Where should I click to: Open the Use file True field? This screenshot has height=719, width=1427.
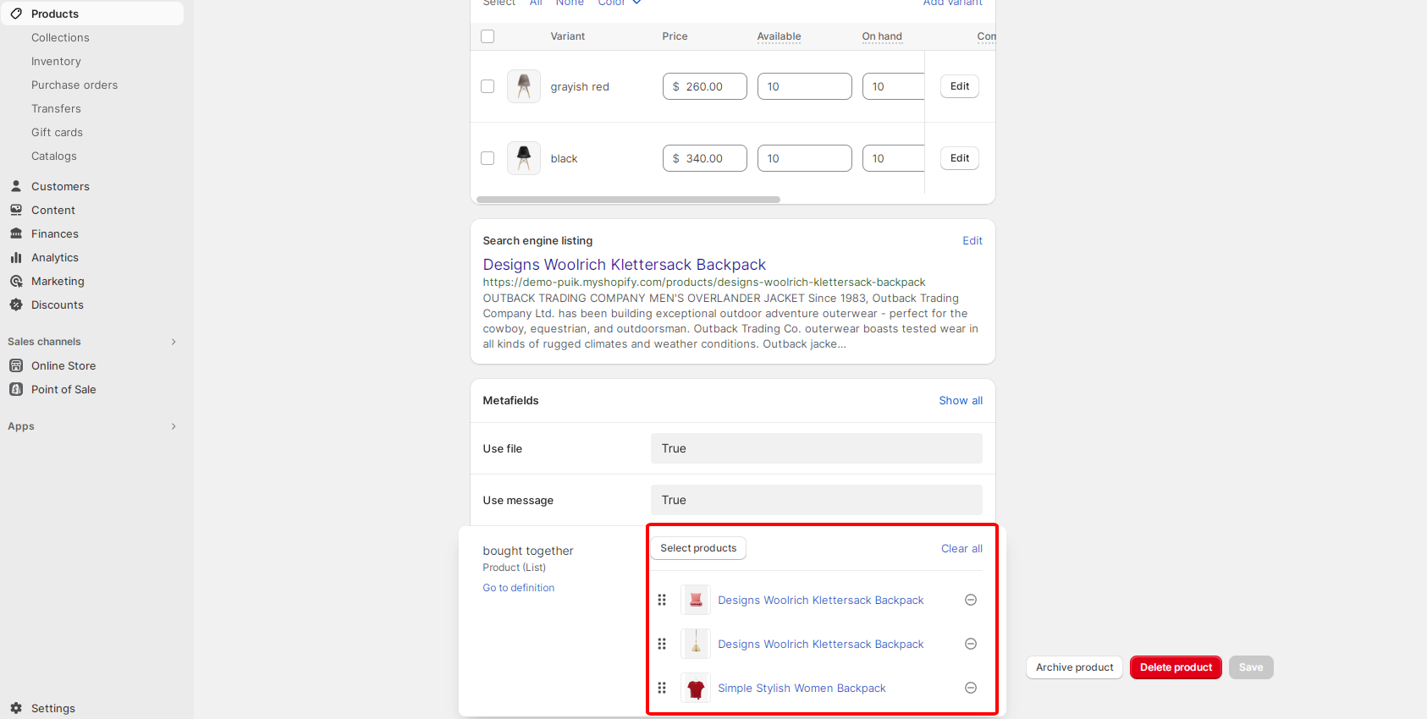(816, 448)
